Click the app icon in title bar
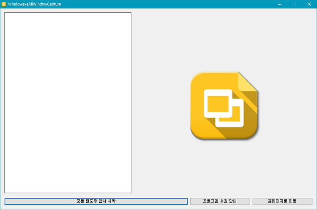 pos(4,4)
